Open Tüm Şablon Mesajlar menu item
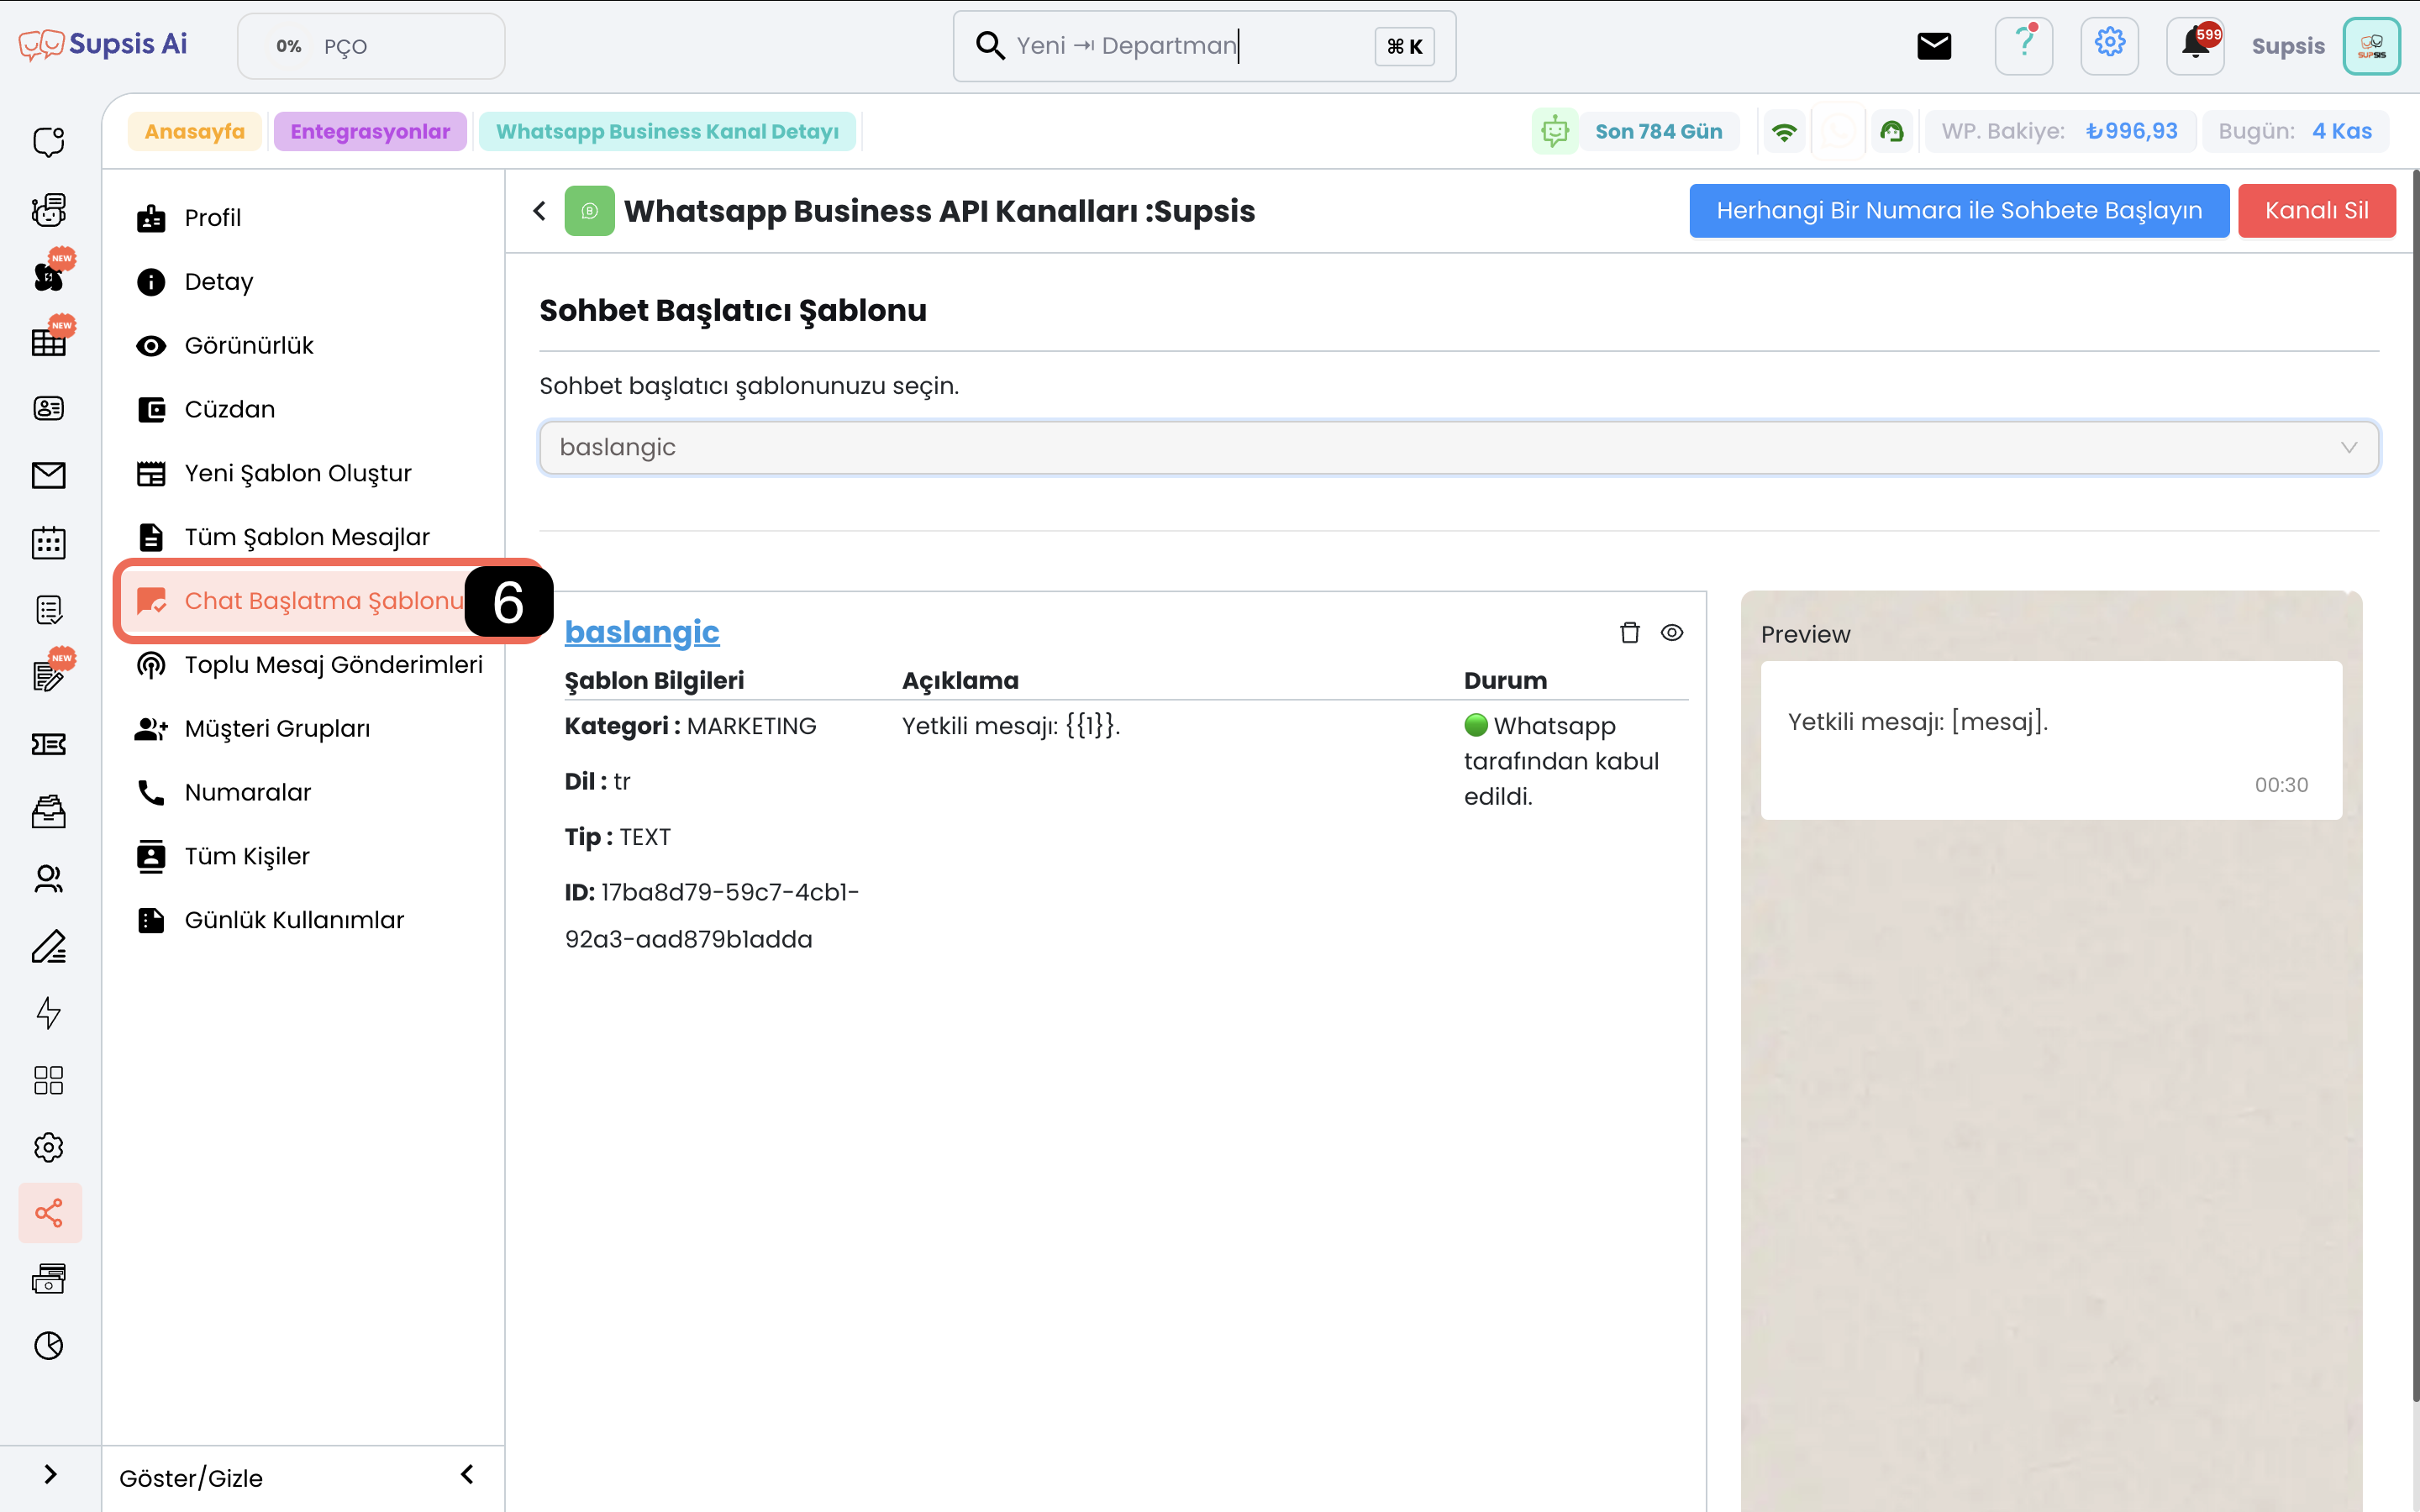Viewport: 2420px width, 1512px height. (307, 537)
